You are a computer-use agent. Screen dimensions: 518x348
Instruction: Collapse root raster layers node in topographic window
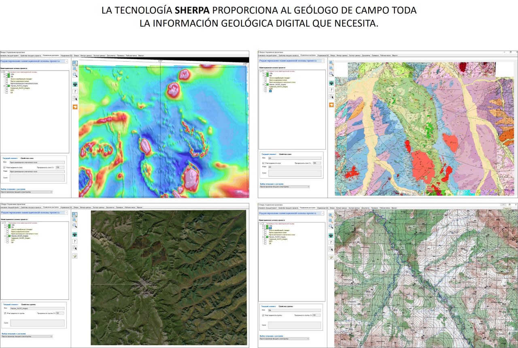click(260, 223)
